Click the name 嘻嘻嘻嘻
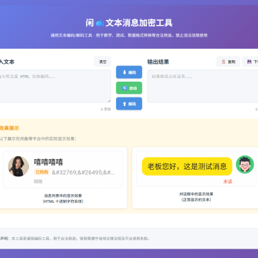Screen dimensions: 258x258 (x=49, y=162)
